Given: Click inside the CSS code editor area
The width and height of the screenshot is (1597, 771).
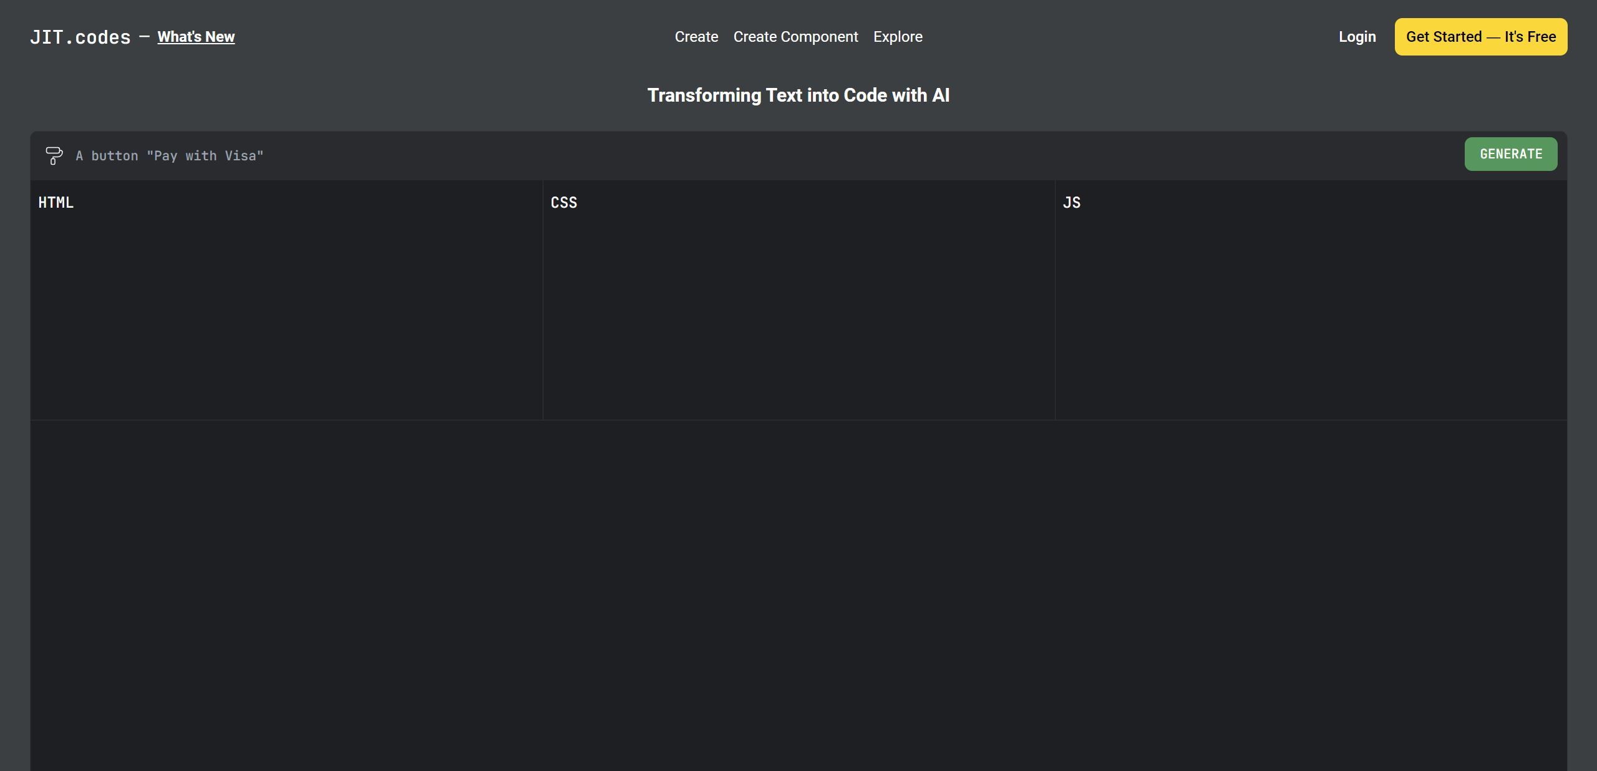Looking at the screenshot, I should [798, 312].
